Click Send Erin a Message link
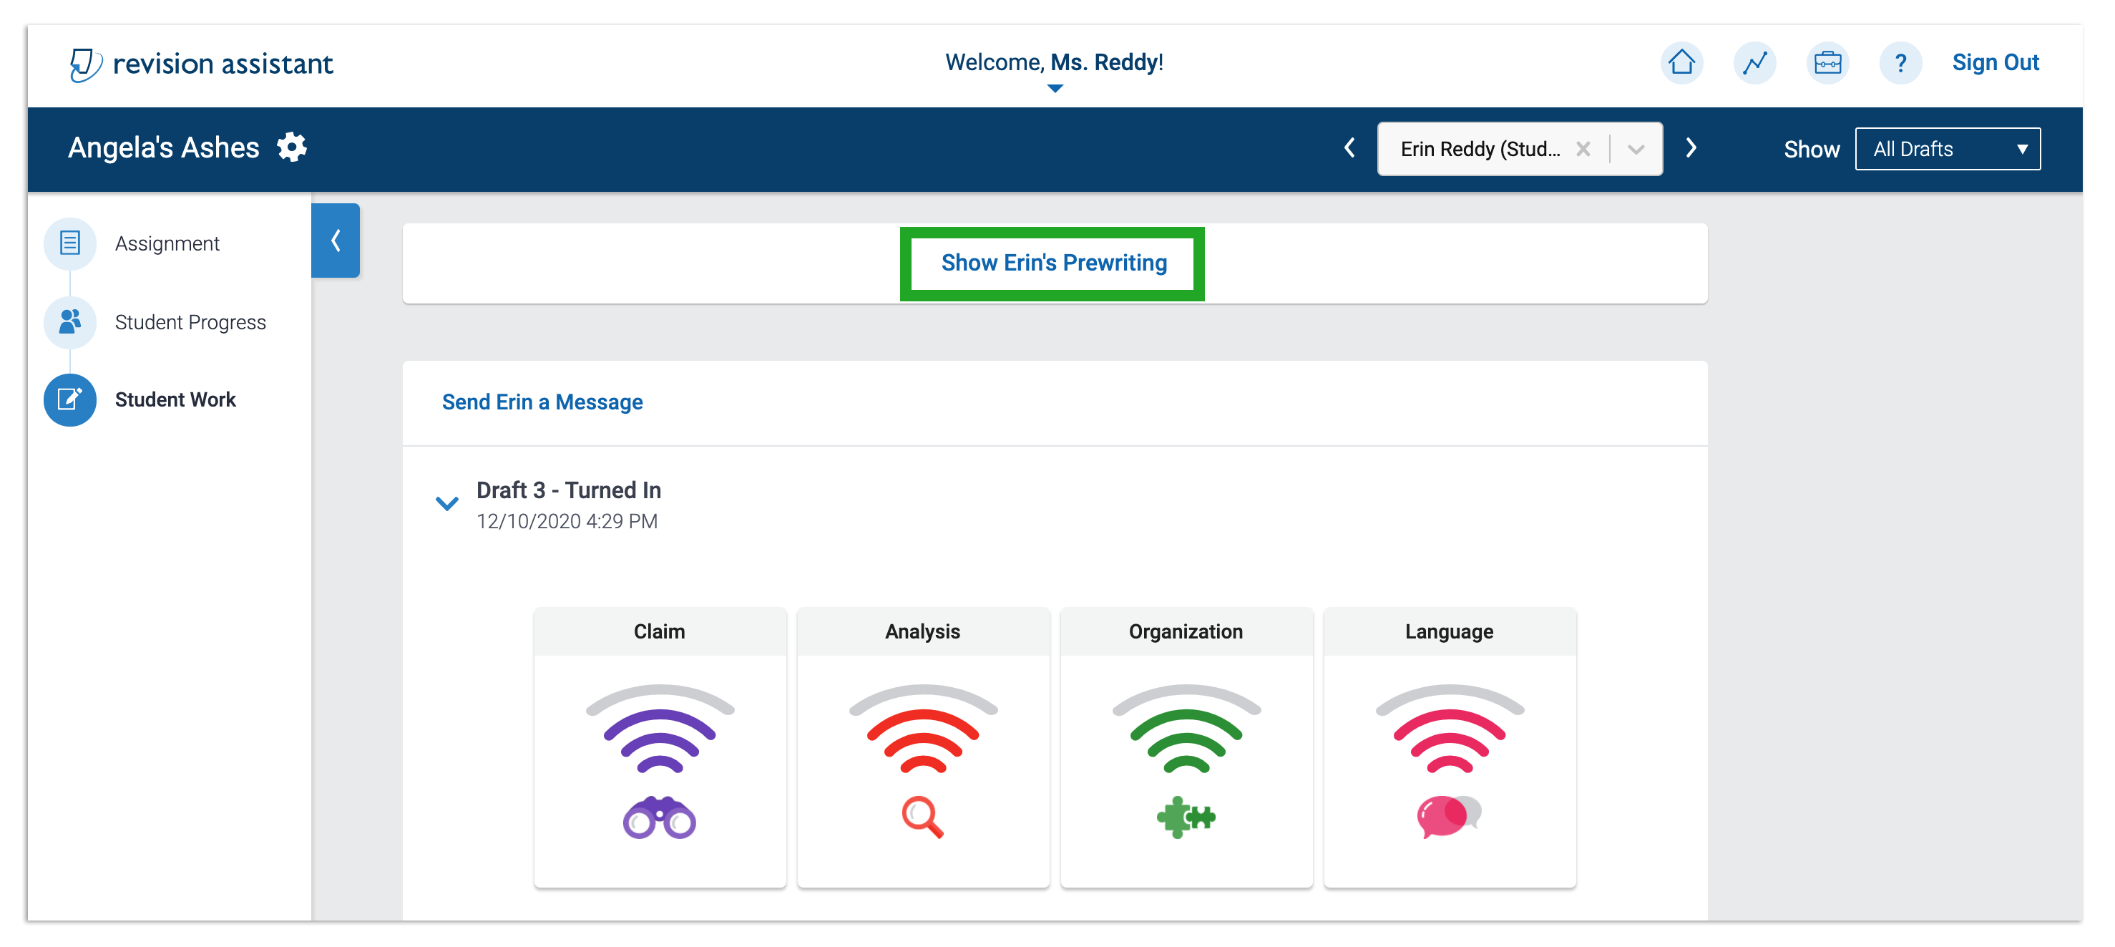The height and width of the screenshot is (947, 2115). (x=542, y=402)
